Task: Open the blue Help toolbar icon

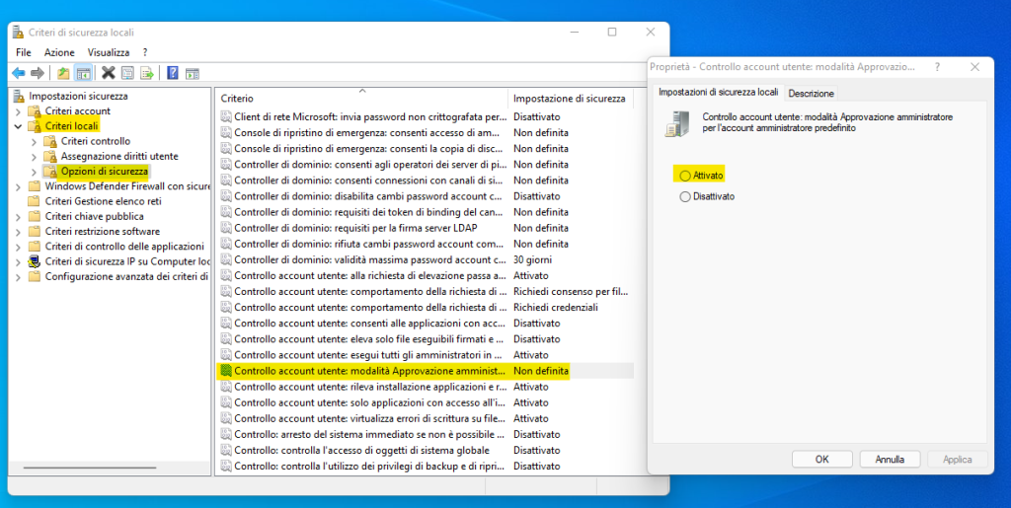Action: point(173,73)
